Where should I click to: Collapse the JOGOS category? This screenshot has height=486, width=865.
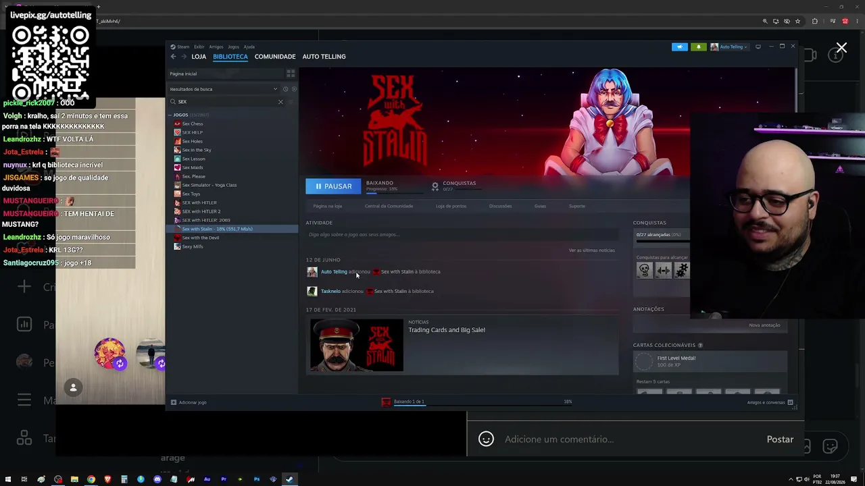click(170, 115)
